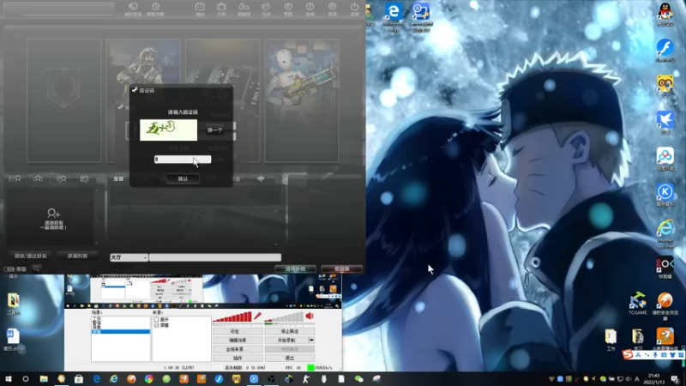Image resolution: width=686 pixels, height=386 pixels.
Task: Open File Explorer from the taskbar
Action: point(44,379)
